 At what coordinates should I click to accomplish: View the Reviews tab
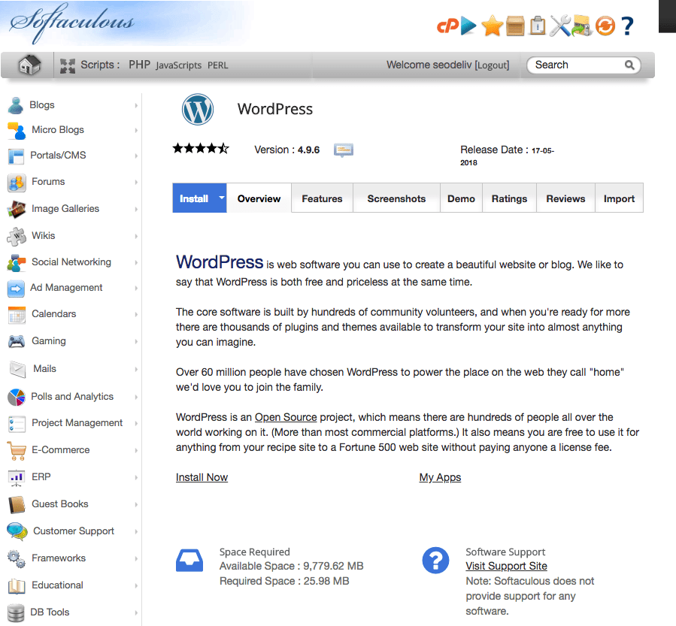click(x=566, y=198)
